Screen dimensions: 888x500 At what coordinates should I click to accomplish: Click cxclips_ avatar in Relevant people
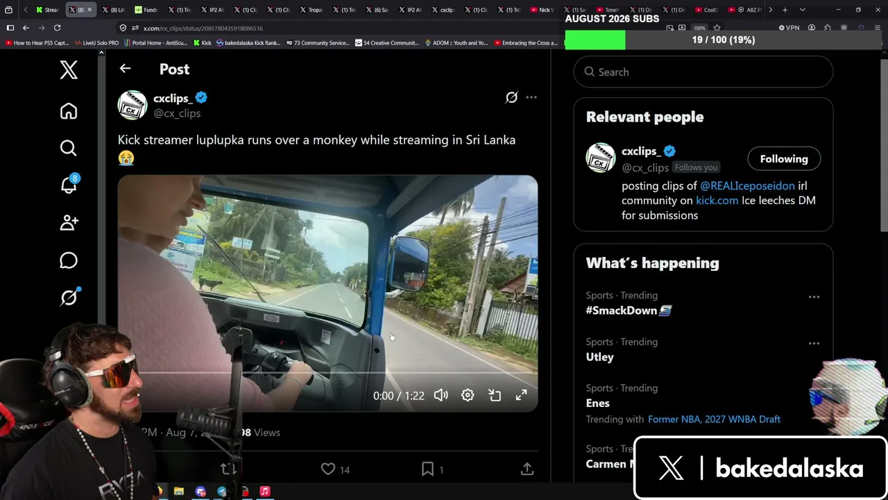click(601, 158)
